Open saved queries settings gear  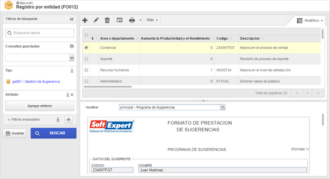[72, 46]
